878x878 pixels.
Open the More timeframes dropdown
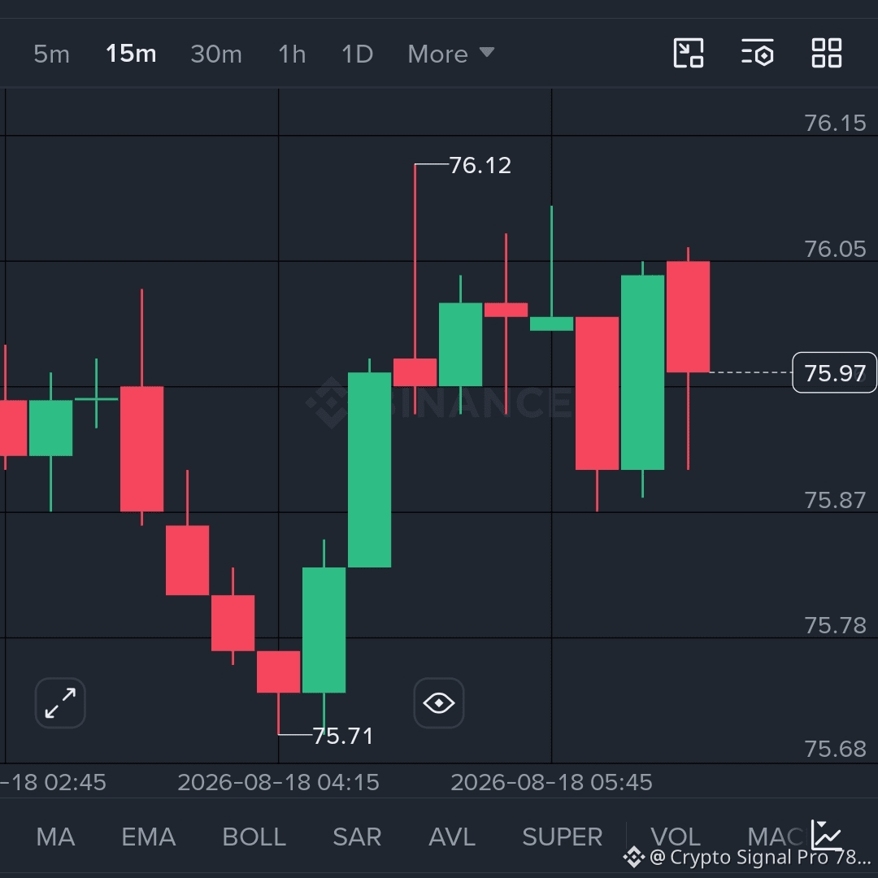tap(450, 54)
